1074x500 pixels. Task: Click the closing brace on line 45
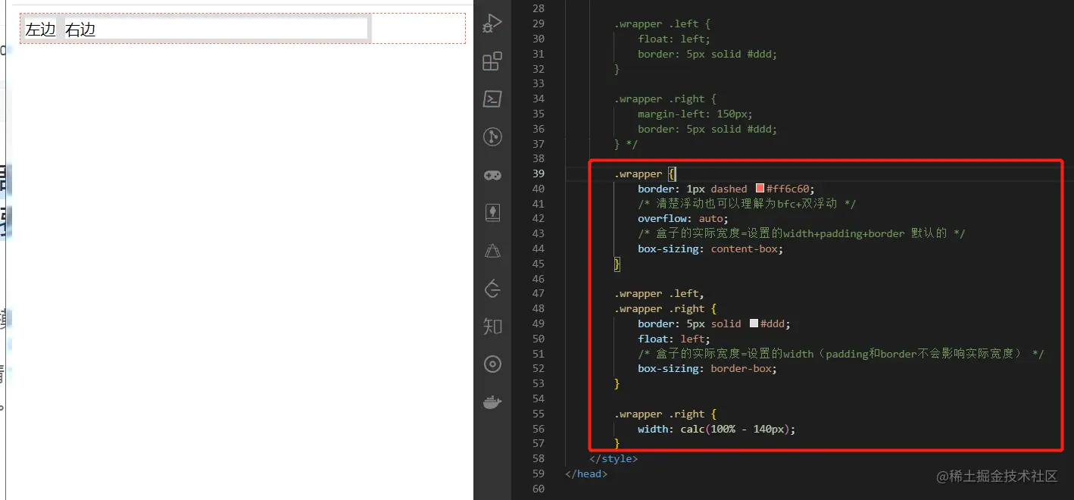pos(617,264)
